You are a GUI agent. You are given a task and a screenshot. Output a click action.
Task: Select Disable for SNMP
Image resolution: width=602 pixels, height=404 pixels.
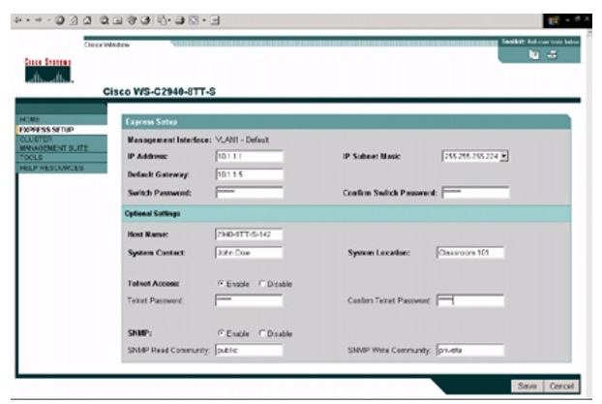(x=262, y=333)
